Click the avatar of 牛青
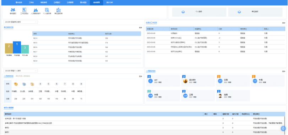 pos(255,81)
